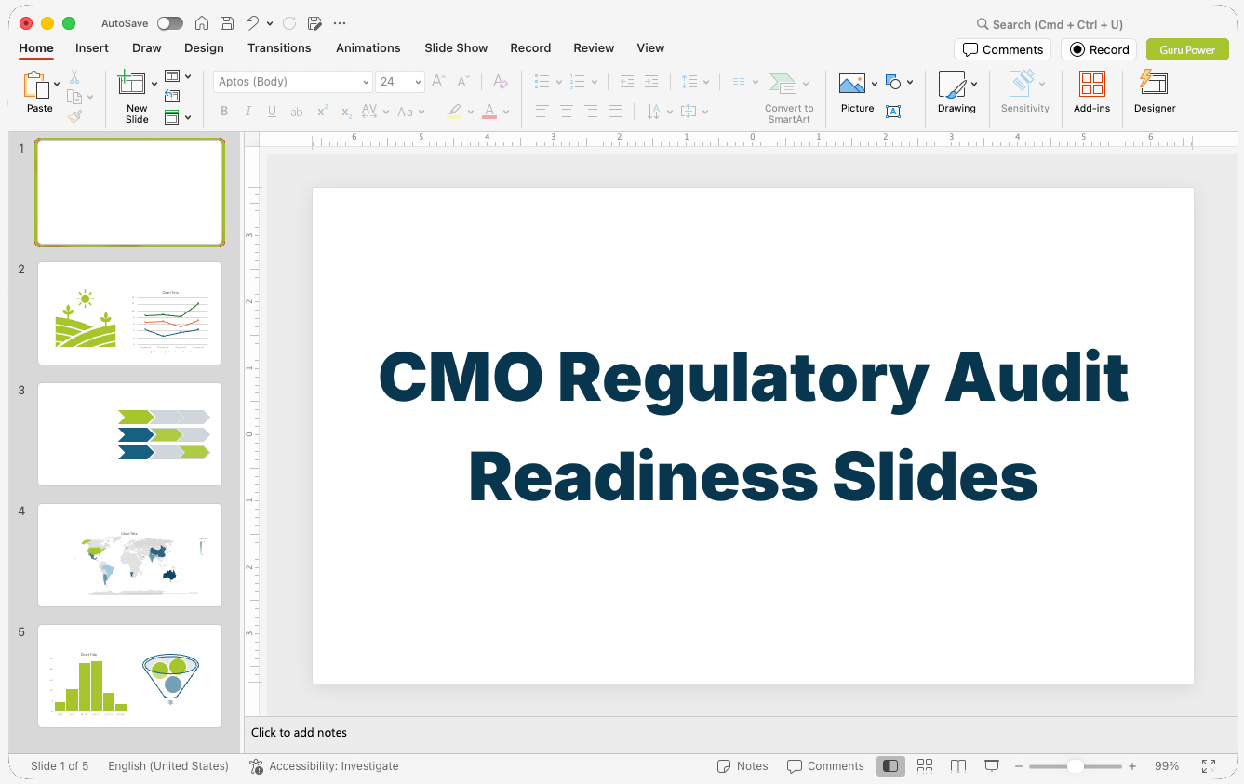Toggle Strikethrough formatting

[x=297, y=112]
